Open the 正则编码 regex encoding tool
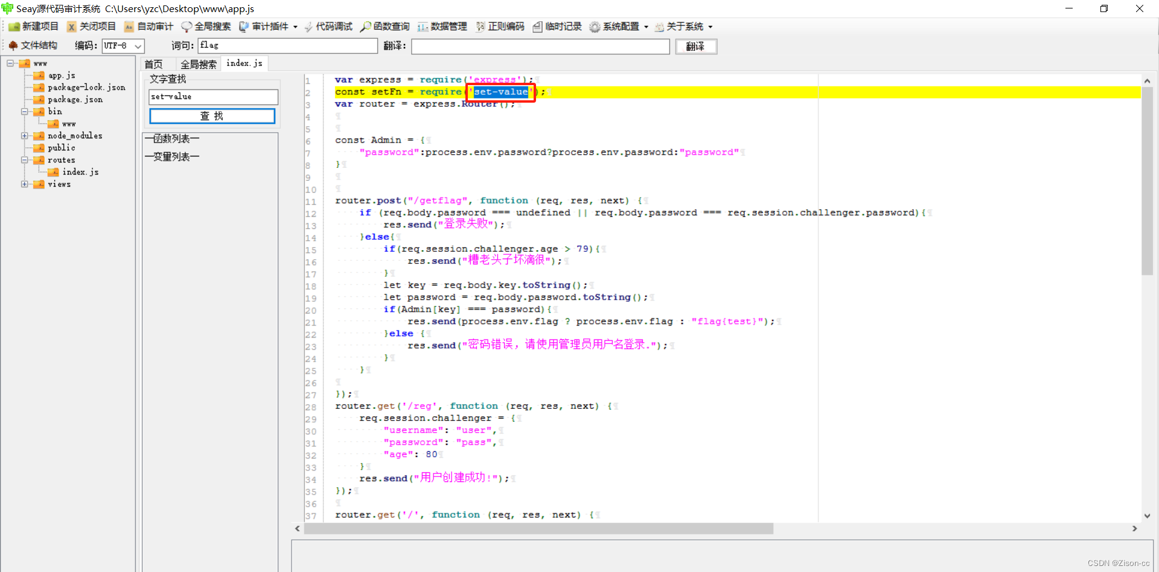This screenshot has width=1159, height=572. pos(499,27)
